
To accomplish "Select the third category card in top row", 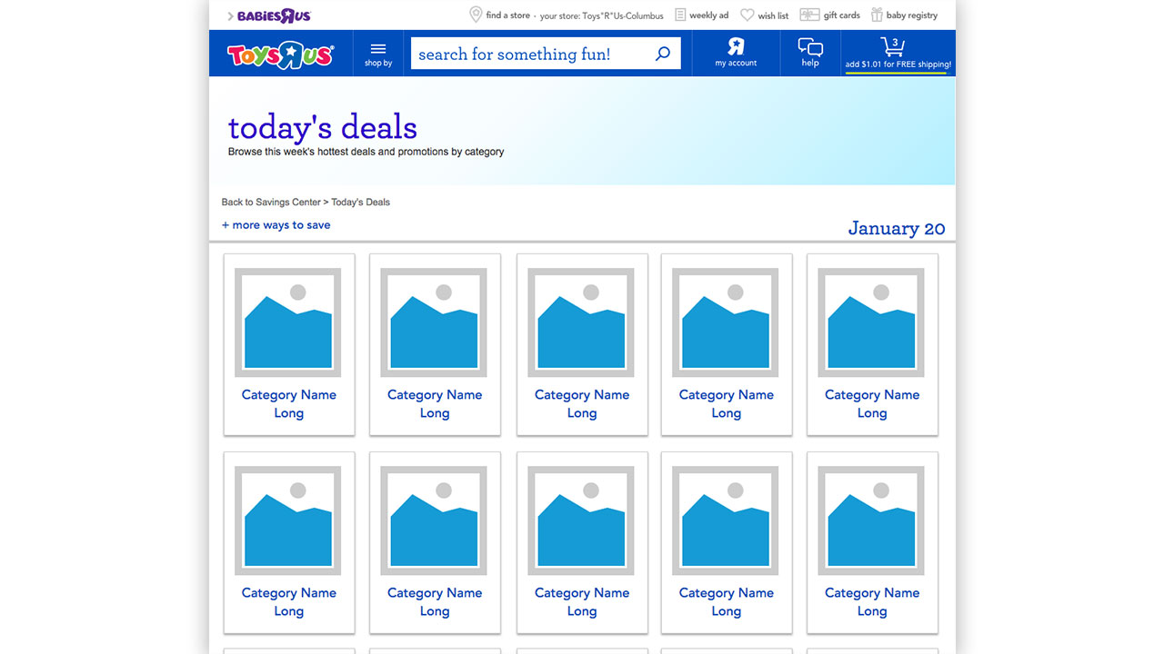I will click(x=582, y=345).
